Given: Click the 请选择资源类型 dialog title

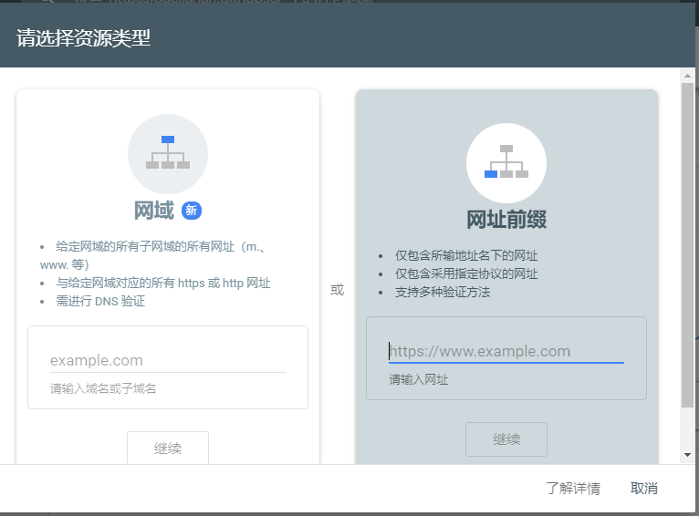Looking at the screenshot, I should tap(83, 38).
